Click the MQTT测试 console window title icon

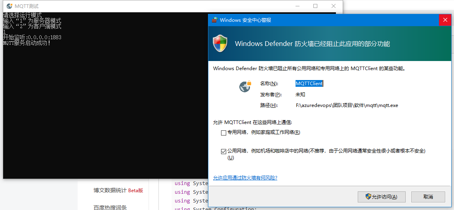(9, 6)
